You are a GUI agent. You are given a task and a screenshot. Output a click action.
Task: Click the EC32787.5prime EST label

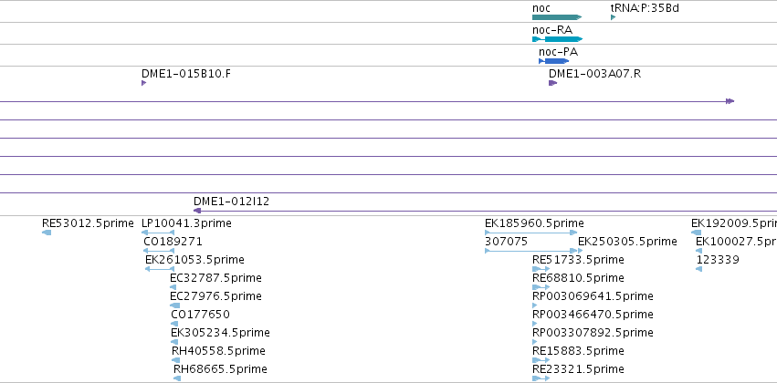point(215,277)
